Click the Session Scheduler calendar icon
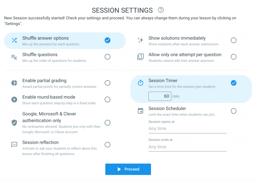 tap(140, 111)
